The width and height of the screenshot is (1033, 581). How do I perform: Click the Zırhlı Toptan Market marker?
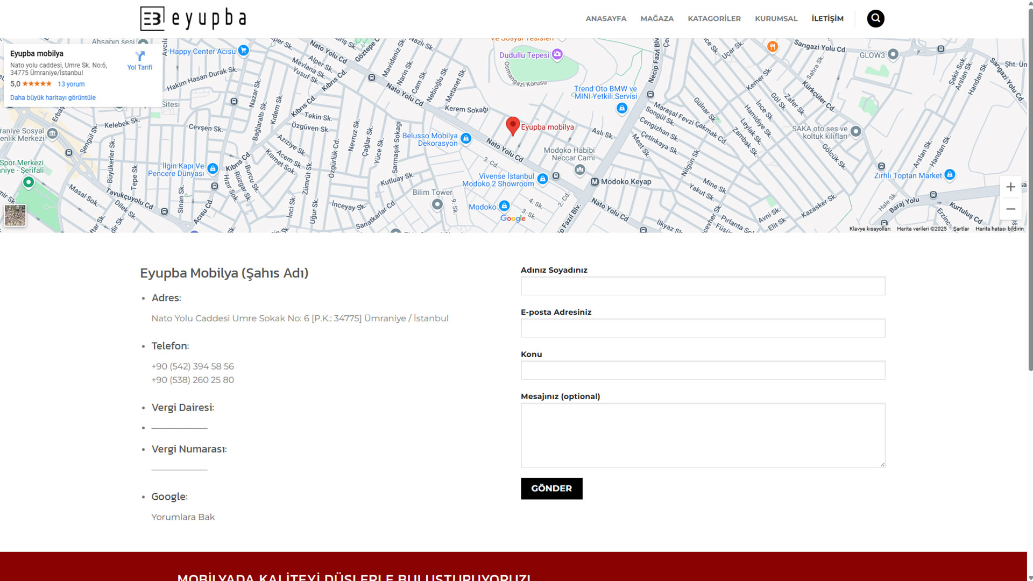point(950,175)
